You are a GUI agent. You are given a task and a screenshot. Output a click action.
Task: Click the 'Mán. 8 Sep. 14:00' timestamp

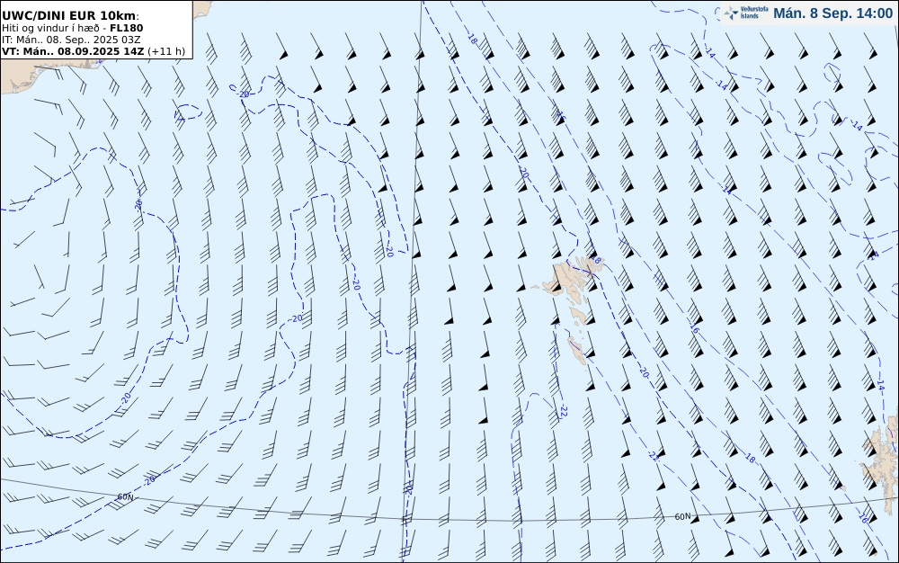coord(833,13)
